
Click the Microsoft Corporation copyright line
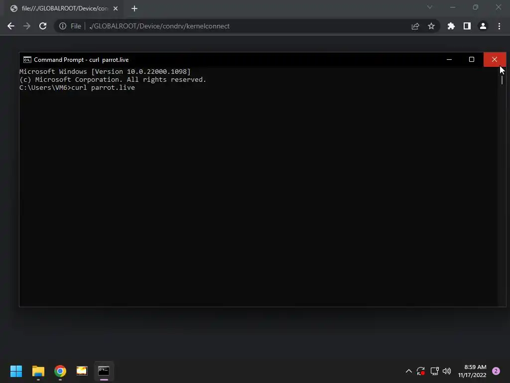pyautogui.click(x=113, y=80)
